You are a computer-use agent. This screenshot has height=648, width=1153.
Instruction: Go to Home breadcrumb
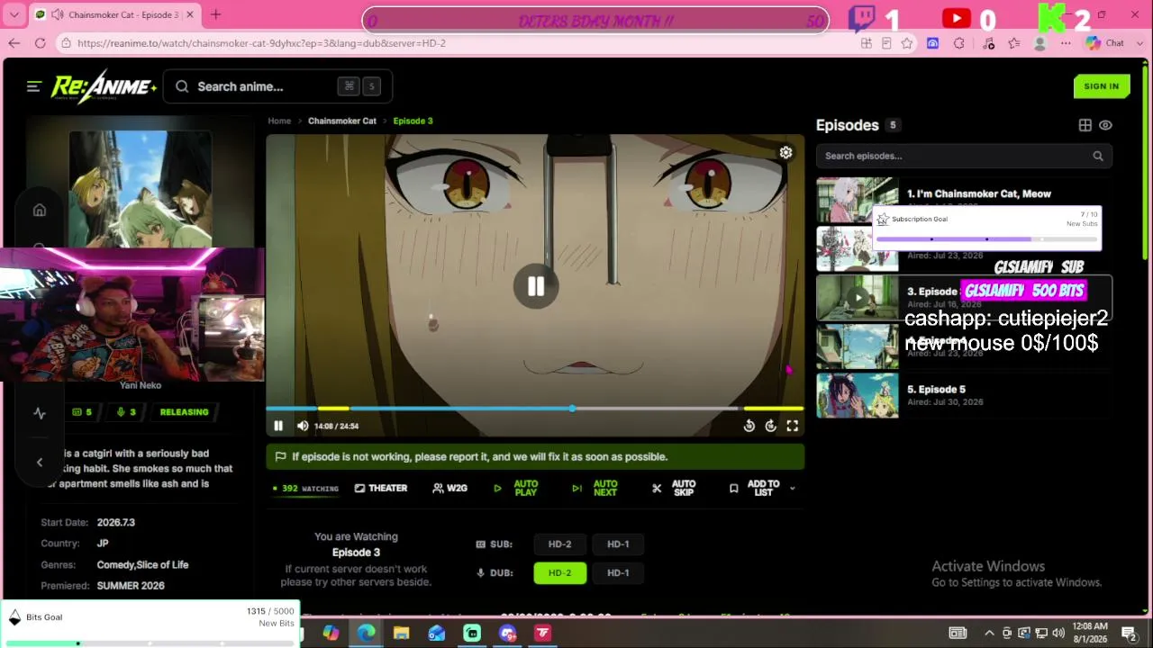(x=279, y=121)
